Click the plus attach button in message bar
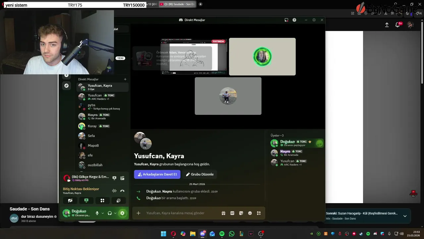 (138, 213)
